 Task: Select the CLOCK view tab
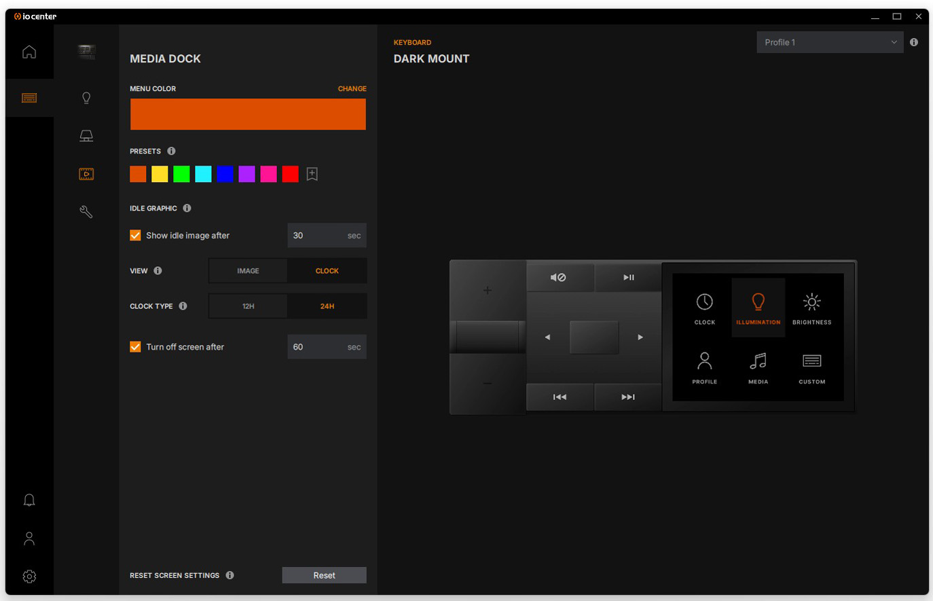[327, 271]
